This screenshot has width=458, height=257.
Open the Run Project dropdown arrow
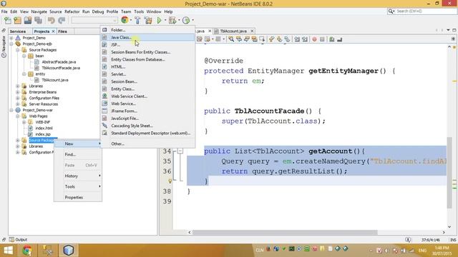[165, 20]
